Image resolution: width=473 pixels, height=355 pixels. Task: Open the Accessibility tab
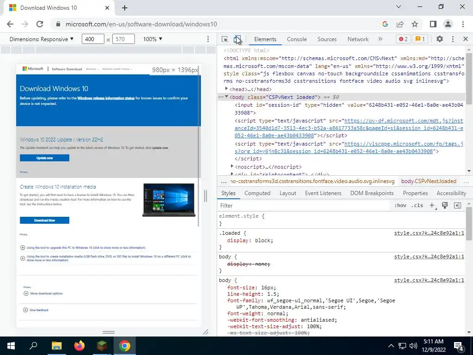click(451, 193)
